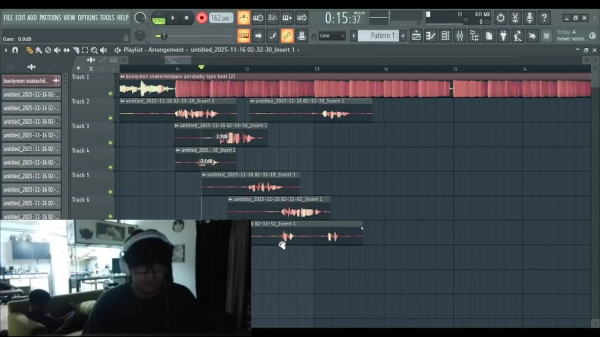Open the boolymon snakechildpain clip menu arrow
Image resolution: width=600 pixels, height=337 pixels.
(x=123, y=76)
